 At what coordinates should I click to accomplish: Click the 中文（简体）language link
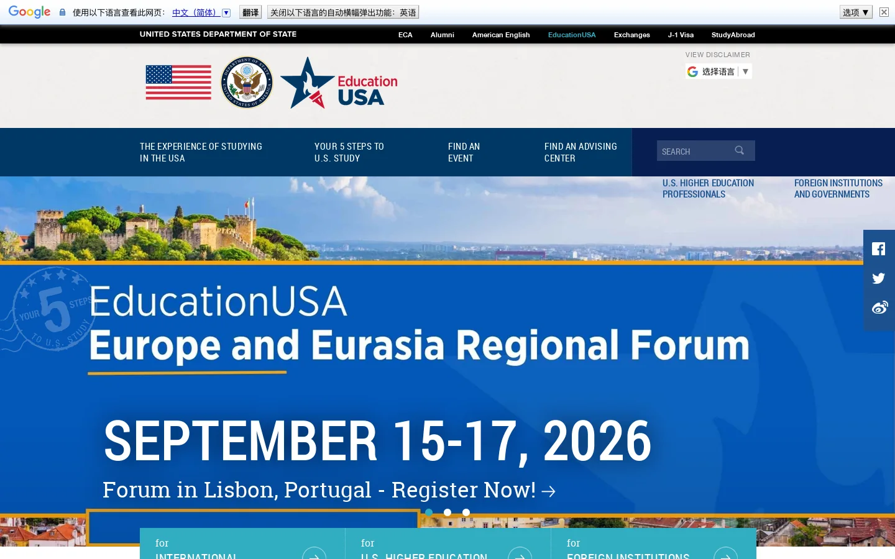click(x=195, y=12)
